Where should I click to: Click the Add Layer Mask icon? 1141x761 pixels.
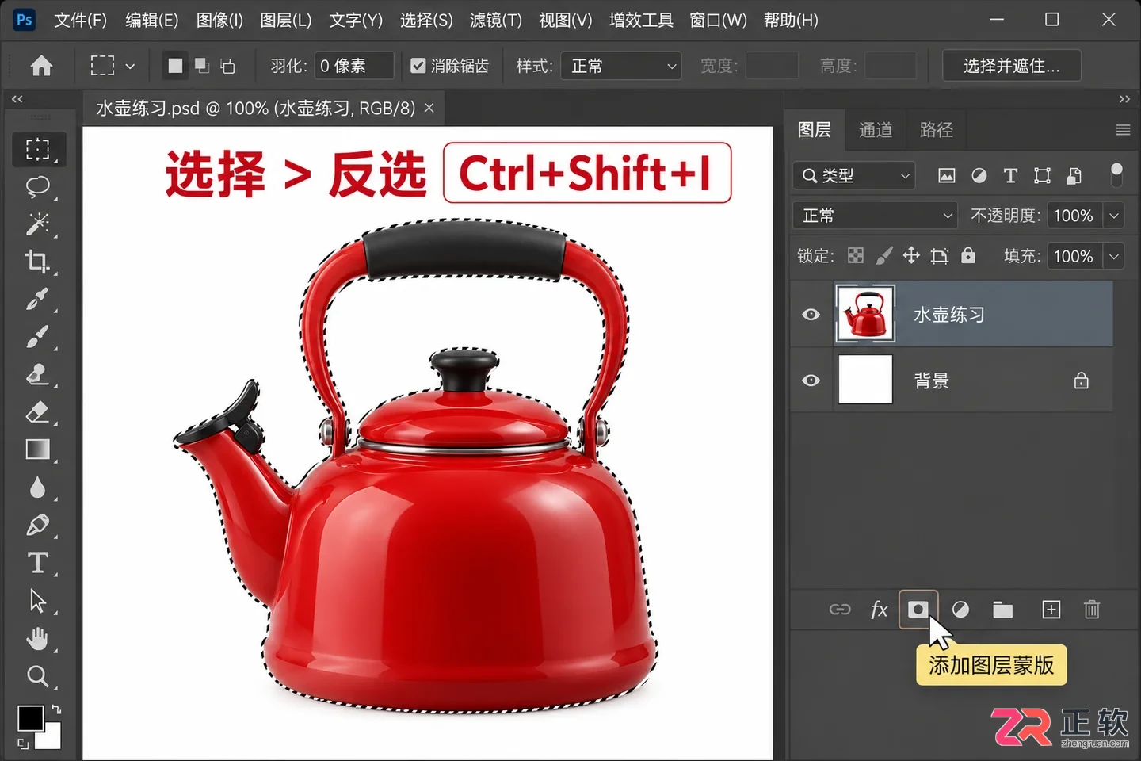tap(918, 609)
